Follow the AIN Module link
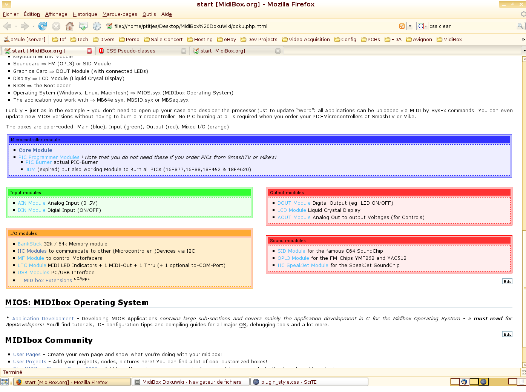 (x=32, y=203)
